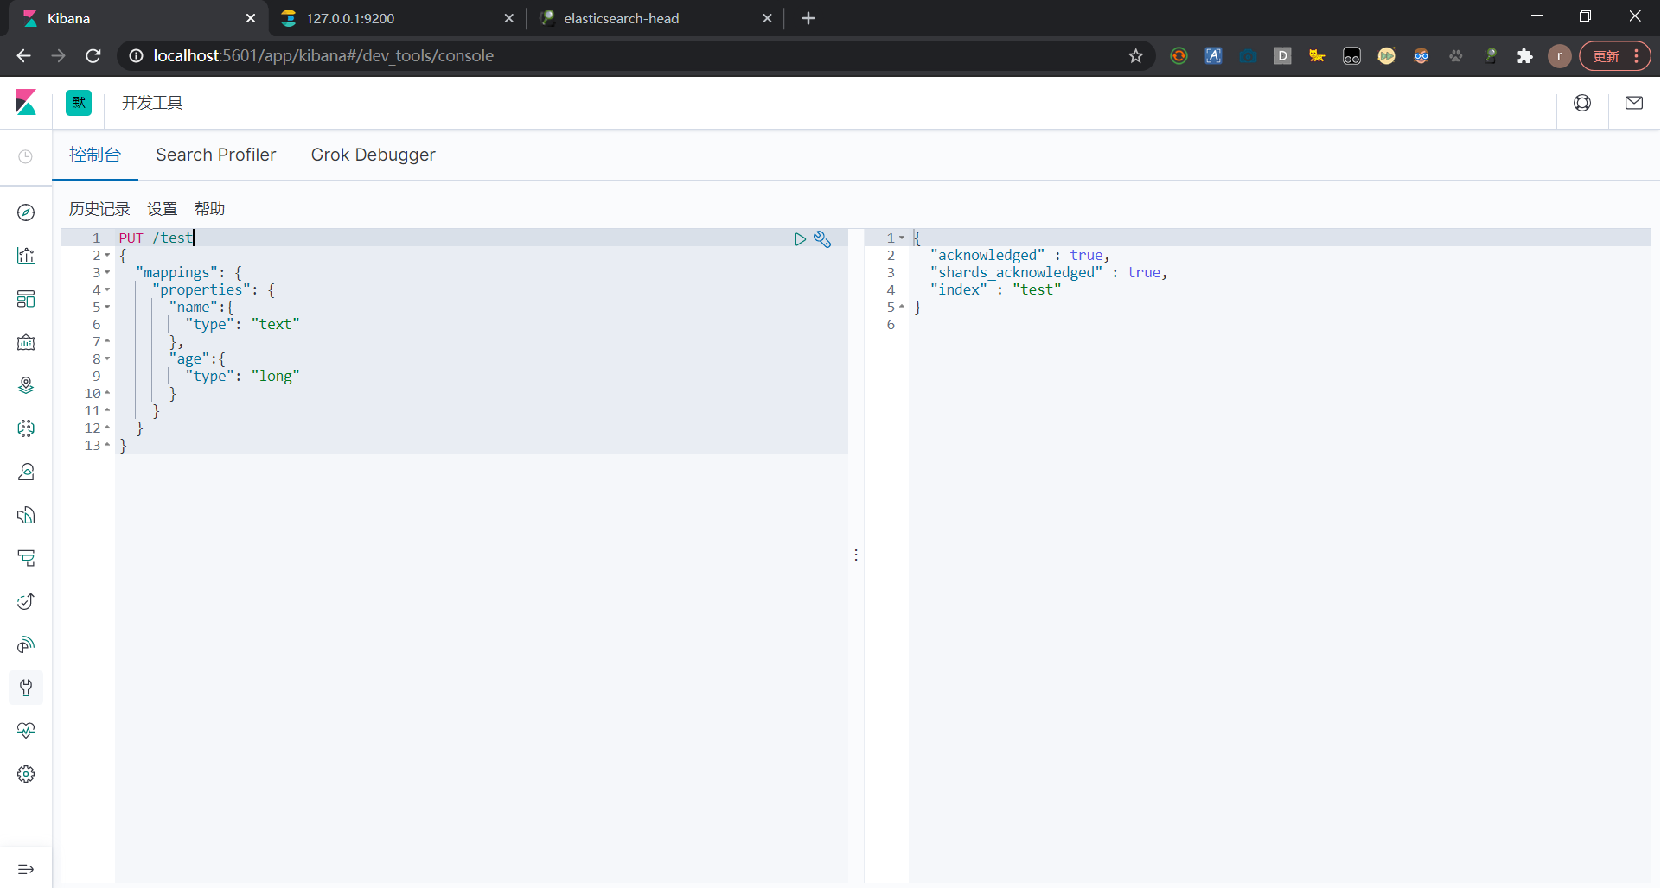
Task: Open Chrome extensions puzzle icon
Action: (x=1525, y=56)
